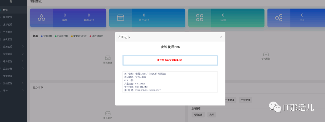Click the four-leaf icon on the 应用 card
The width and height of the screenshot is (325, 122).
200,18
